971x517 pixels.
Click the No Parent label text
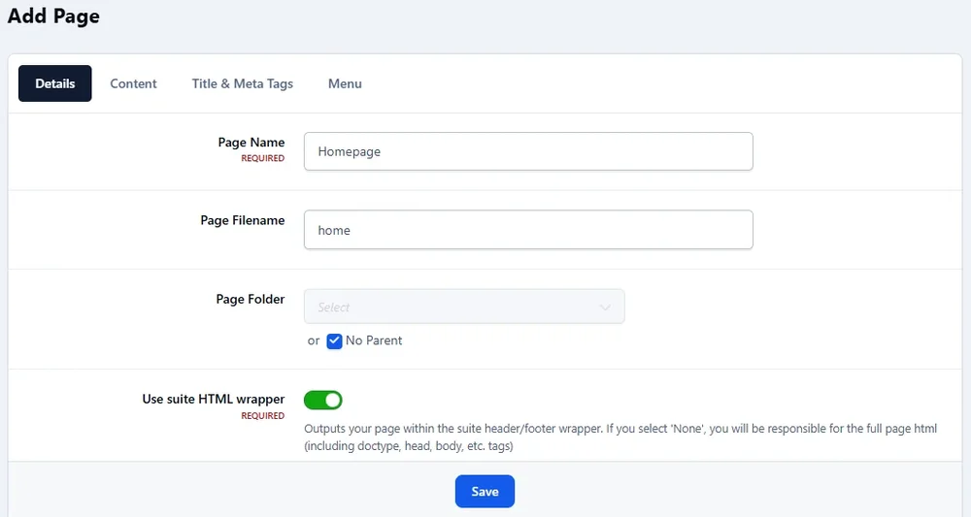pos(374,340)
